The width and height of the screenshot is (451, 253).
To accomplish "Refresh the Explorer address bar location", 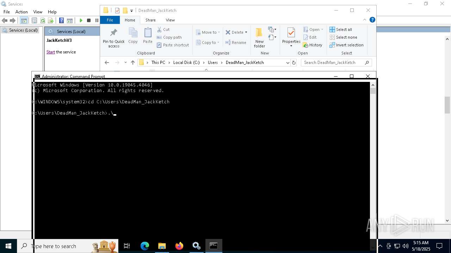I will (294, 63).
